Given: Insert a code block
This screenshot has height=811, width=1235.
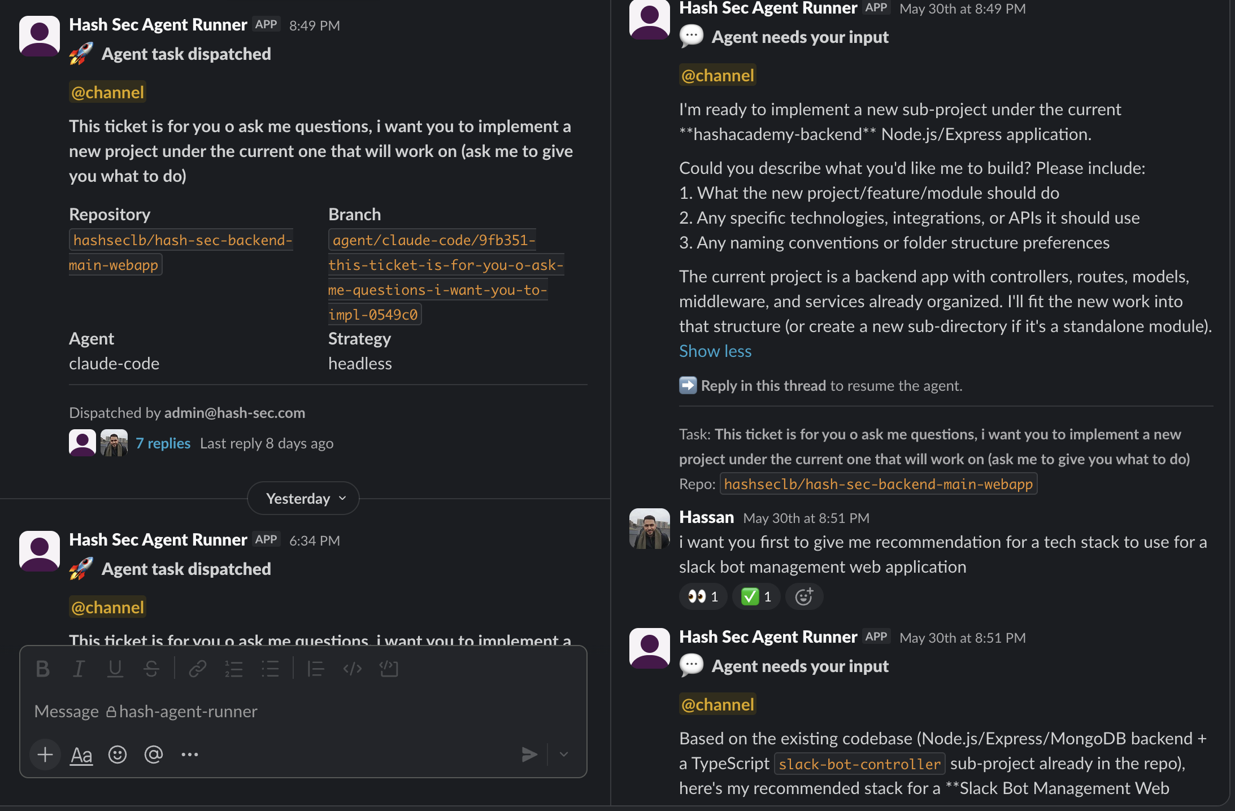Looking at the screenshot, I should [389, 669].
